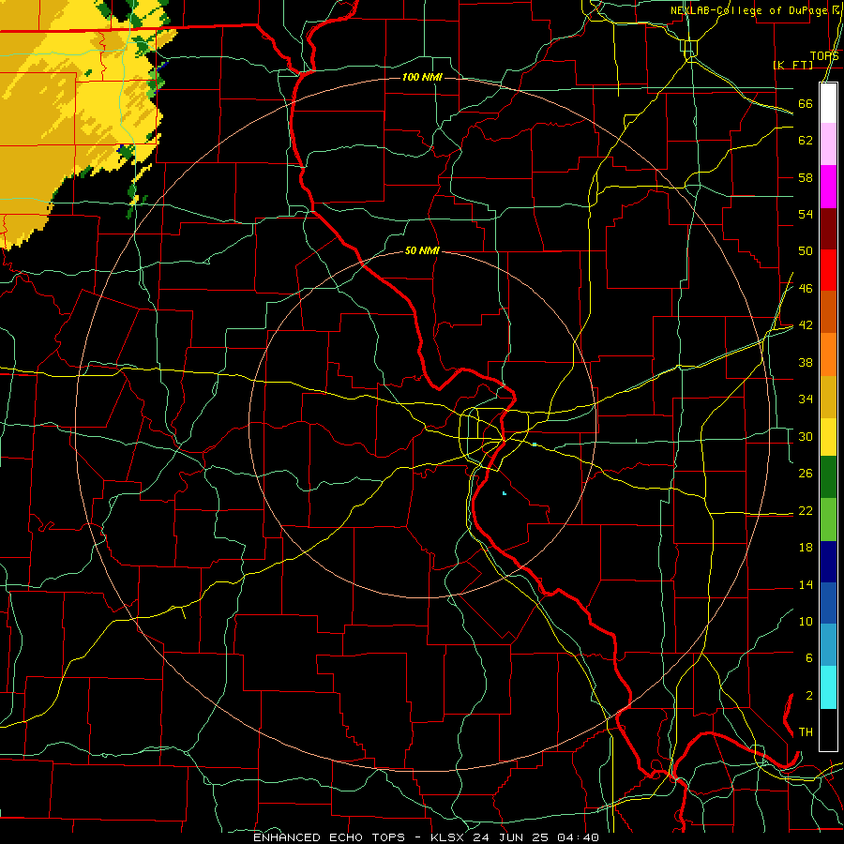Click legend value '54'
The image size is (844, 844).
tap(806, 214)
